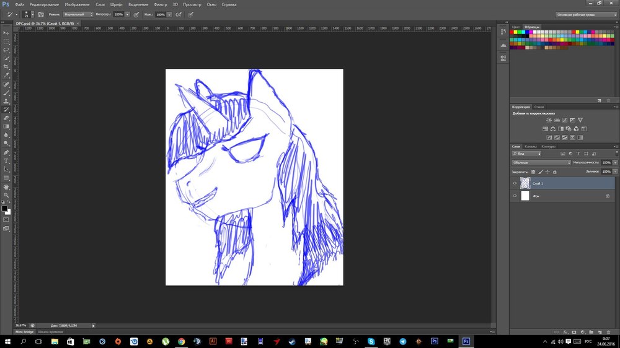Open the Windows Start menu
The width and height of the screenshot is (620, 348).
(7, 342)
